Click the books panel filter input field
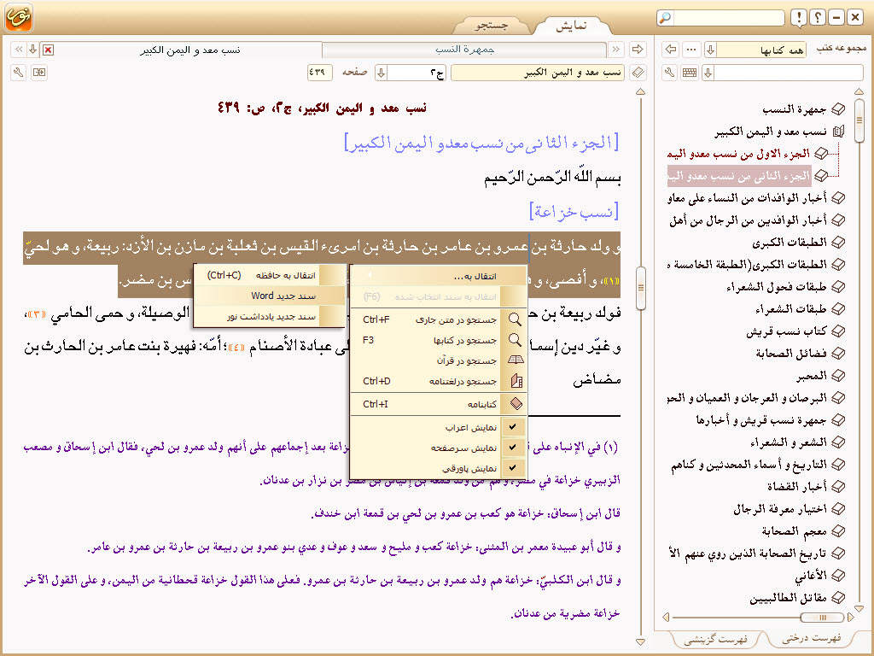 click(788, 73)
